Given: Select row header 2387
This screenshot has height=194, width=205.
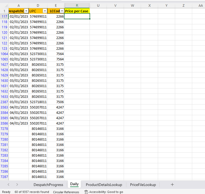Looking at the screenshot, I should coord(4,102).
